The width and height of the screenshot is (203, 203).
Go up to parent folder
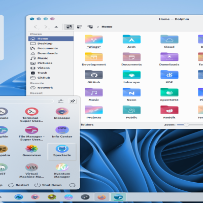coord(56,27)
